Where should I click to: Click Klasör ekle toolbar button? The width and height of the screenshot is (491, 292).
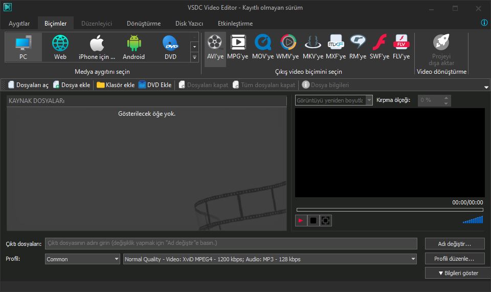(116, 85)
